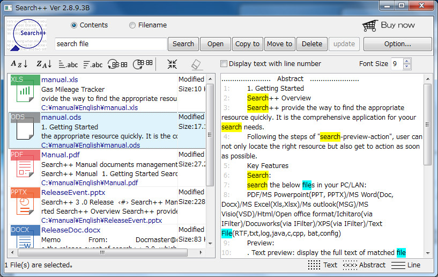The height and width of the screenshot is (277, 438).
Task: Open the ReleaseEvent.pptx filename link
Action: [x=73, y=193]
